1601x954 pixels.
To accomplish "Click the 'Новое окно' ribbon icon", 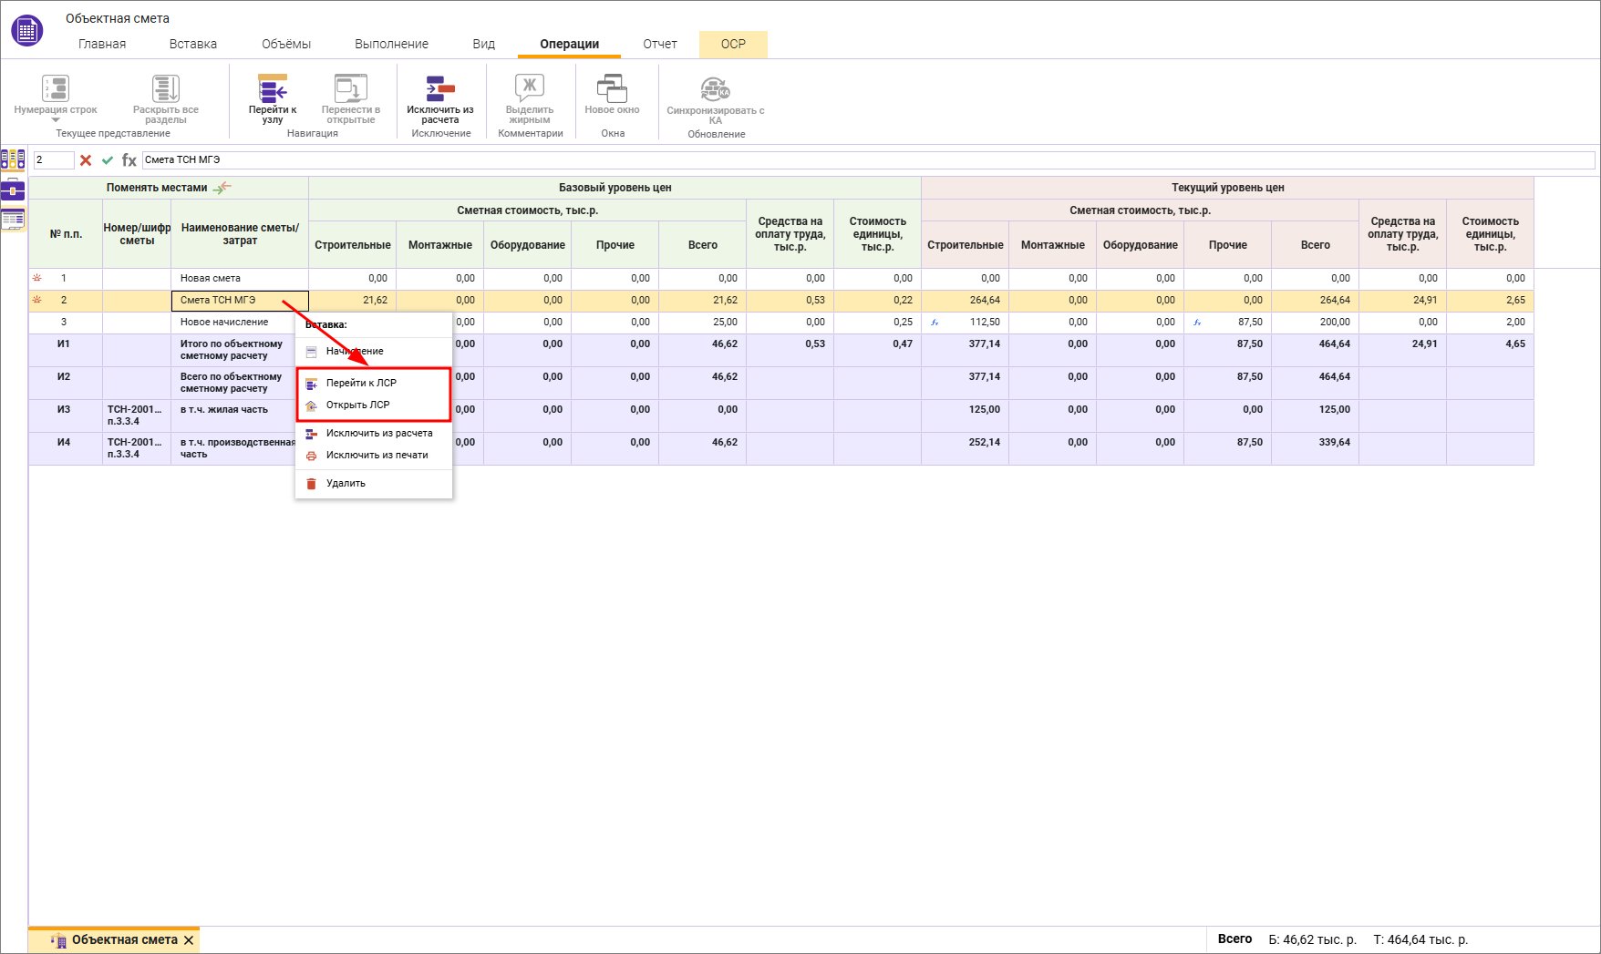I will coord(612,90).
